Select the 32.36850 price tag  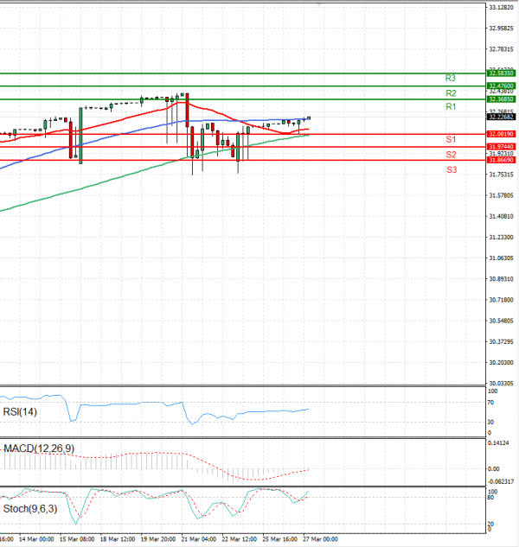[x=501, y=99]
